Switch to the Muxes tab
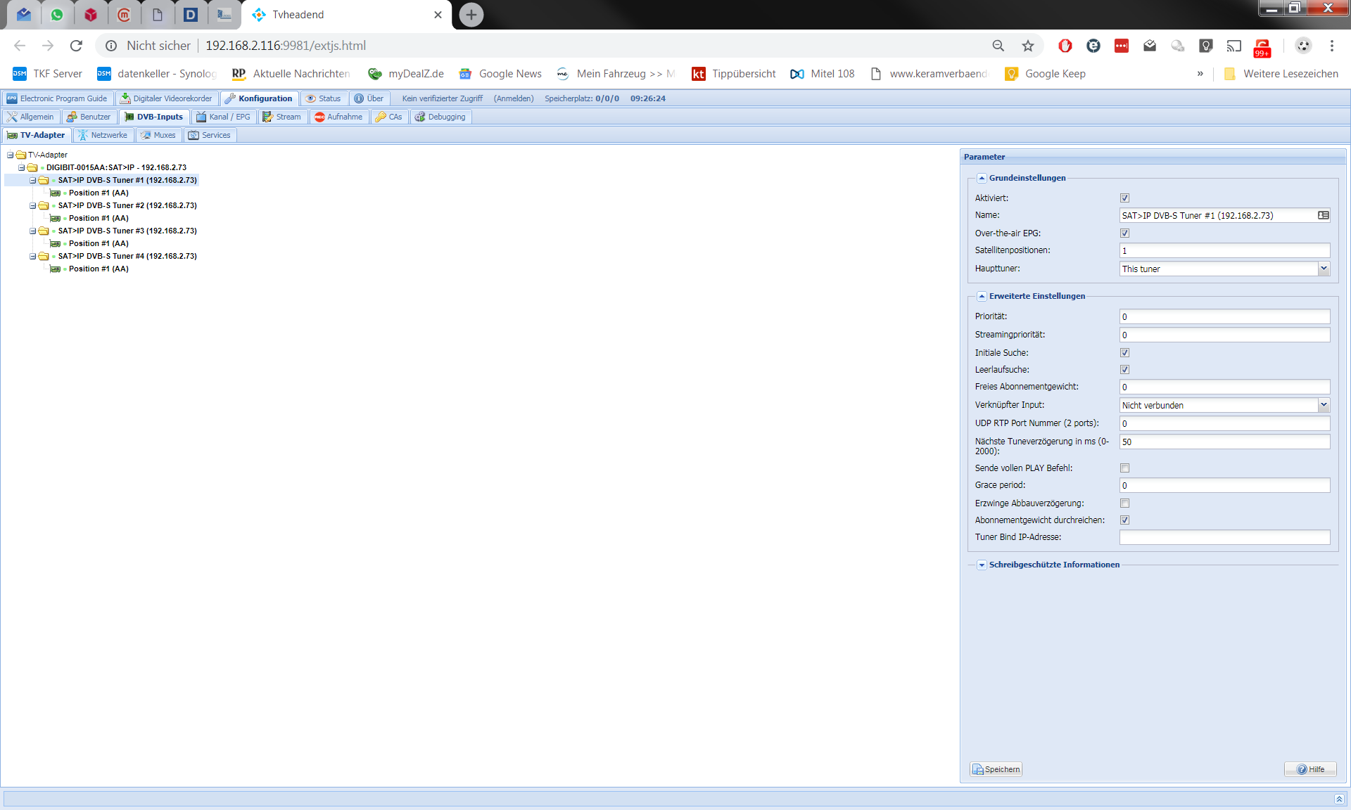 (158, 135)
